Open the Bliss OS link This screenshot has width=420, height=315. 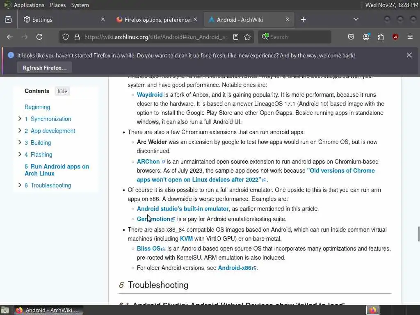pyautogui.click(x=151, y=248)
